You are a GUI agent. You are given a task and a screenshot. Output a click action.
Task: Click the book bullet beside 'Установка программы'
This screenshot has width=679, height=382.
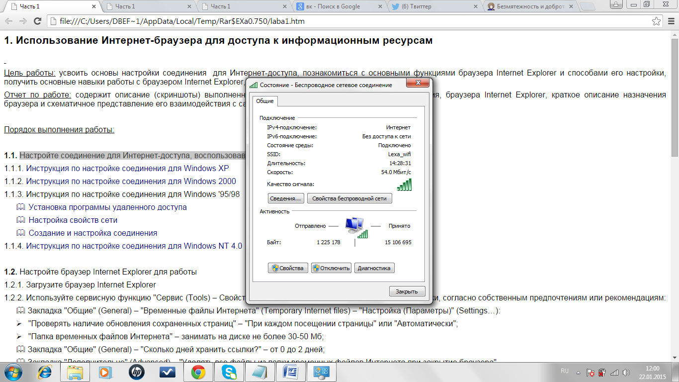pos(20,207)
